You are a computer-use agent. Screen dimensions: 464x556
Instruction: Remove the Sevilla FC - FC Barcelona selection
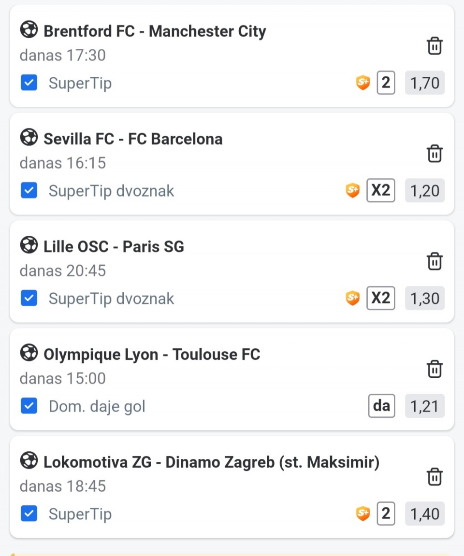435,154
